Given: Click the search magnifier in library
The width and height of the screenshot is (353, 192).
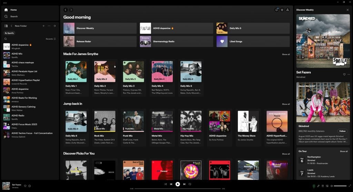Looking at the screenshot, I should [x=6, y=39].
